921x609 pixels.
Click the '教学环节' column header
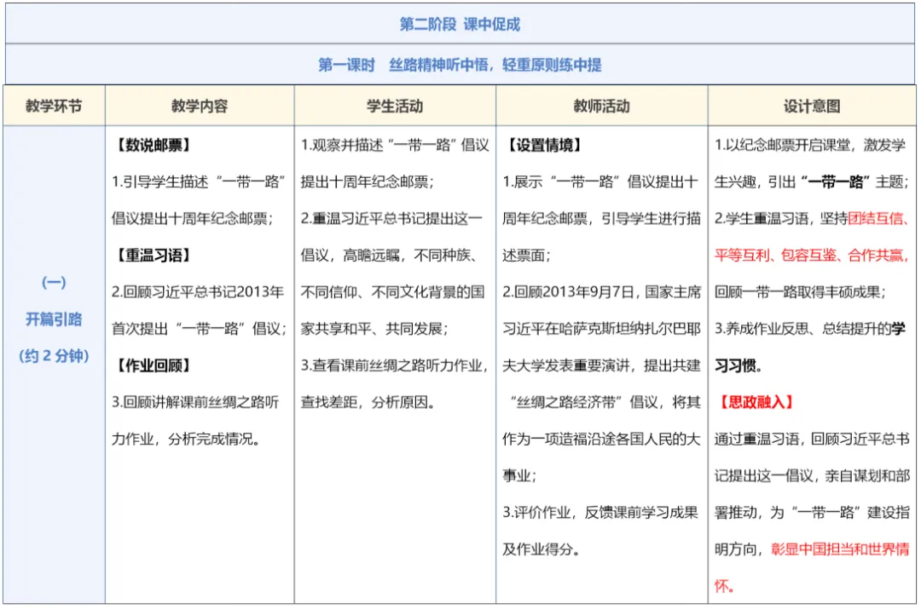tap(54, 106)
